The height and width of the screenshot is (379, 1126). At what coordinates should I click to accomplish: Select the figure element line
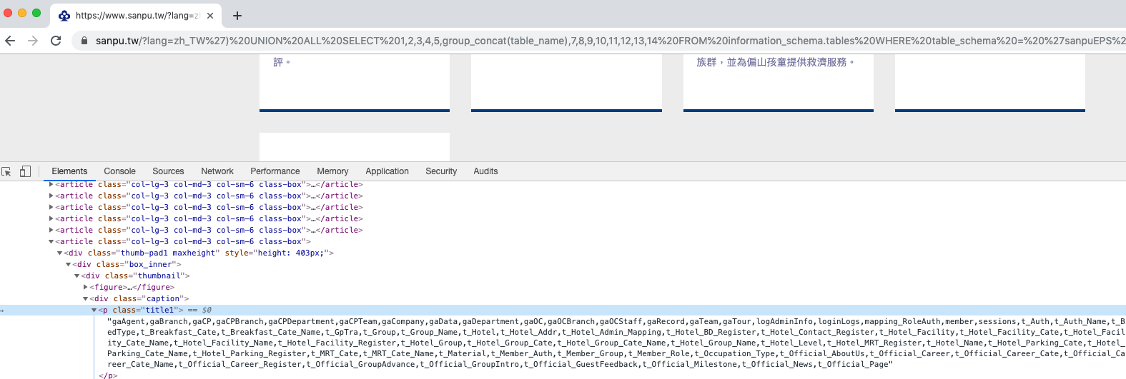[132, 287]
